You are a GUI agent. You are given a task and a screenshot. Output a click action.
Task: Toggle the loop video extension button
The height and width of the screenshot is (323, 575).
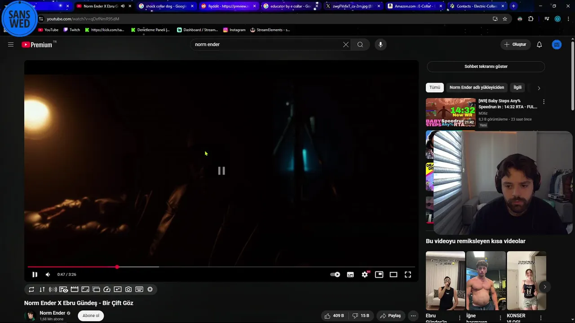31,289
